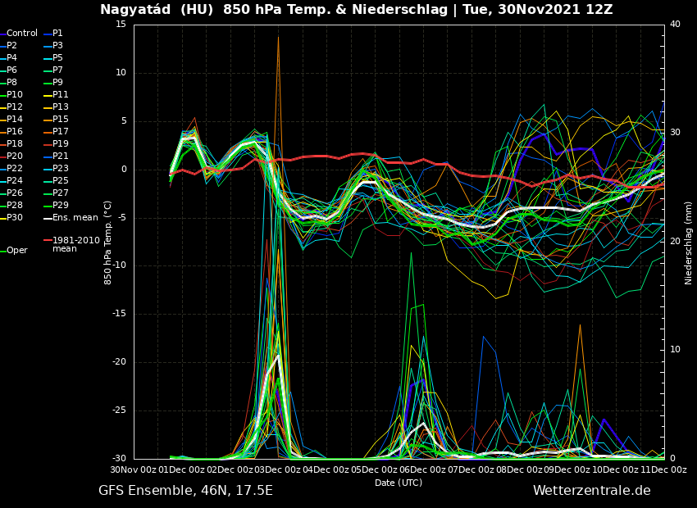Select the Ens. mean legend label
This screenshot has width=697, height=508.
75,218
